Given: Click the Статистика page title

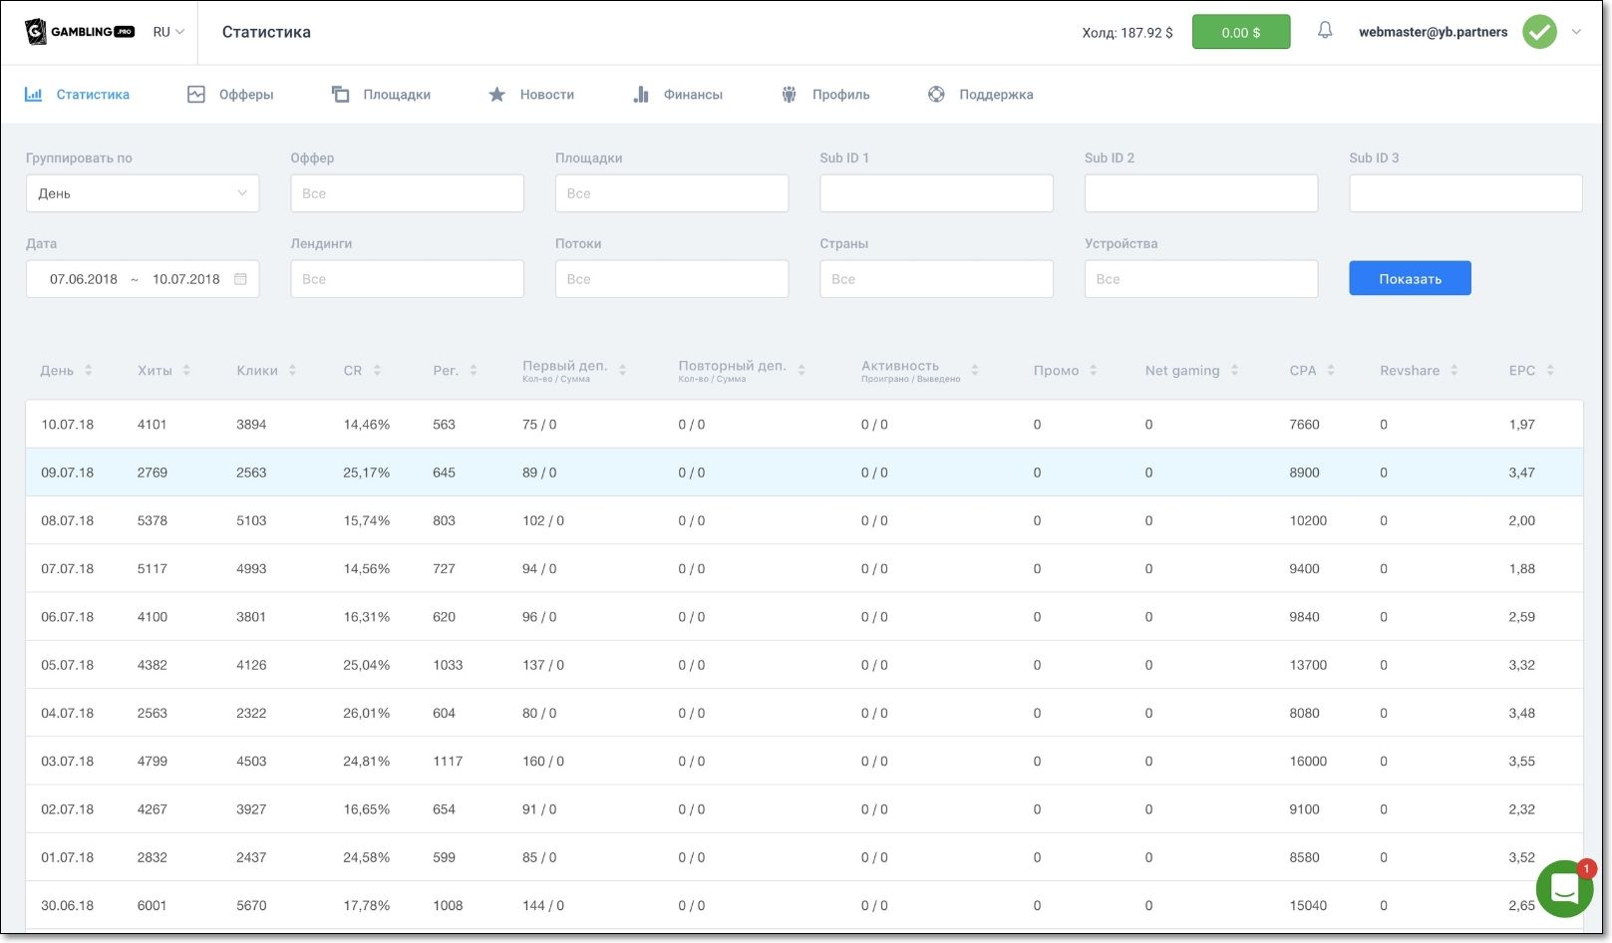Looking at the screenshot, I should tap(266, 32).
